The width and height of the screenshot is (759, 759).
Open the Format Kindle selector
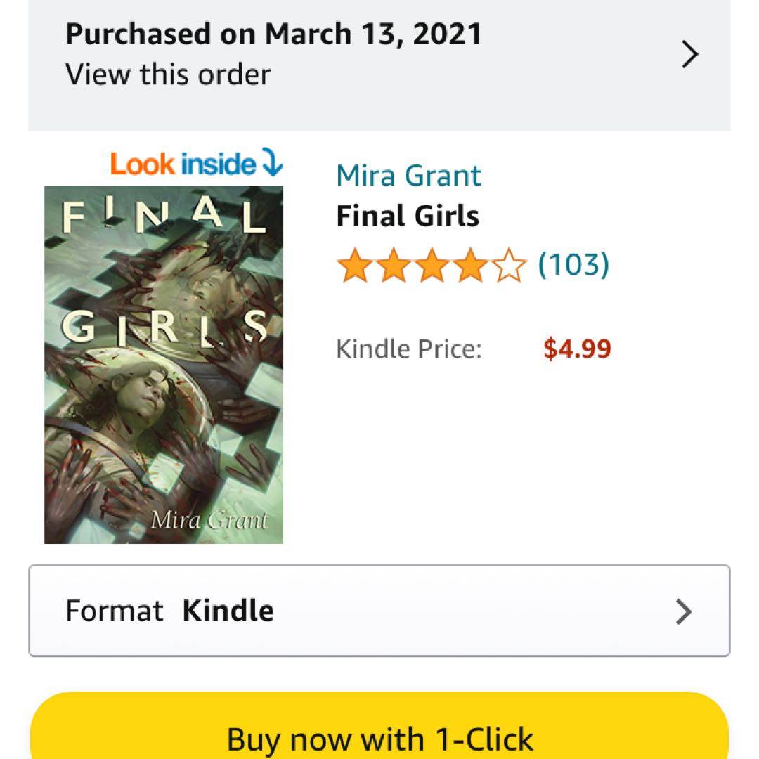point(379,611)
